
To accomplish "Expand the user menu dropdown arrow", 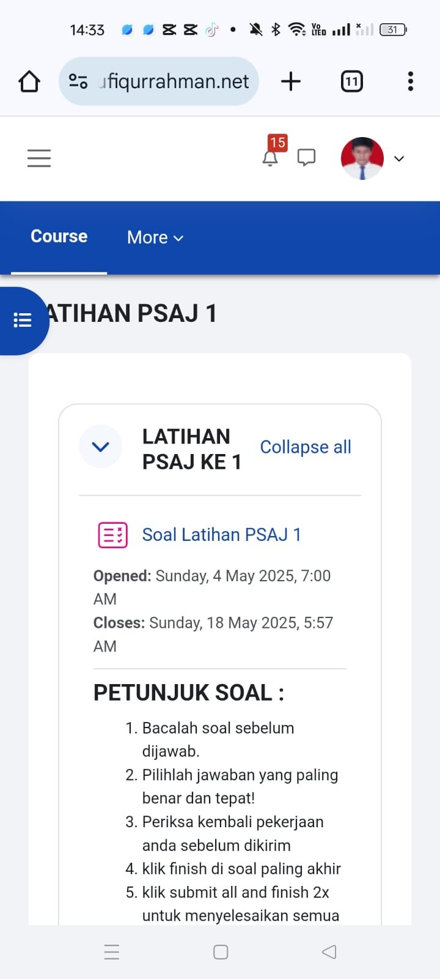I will (x=399, y=158).
